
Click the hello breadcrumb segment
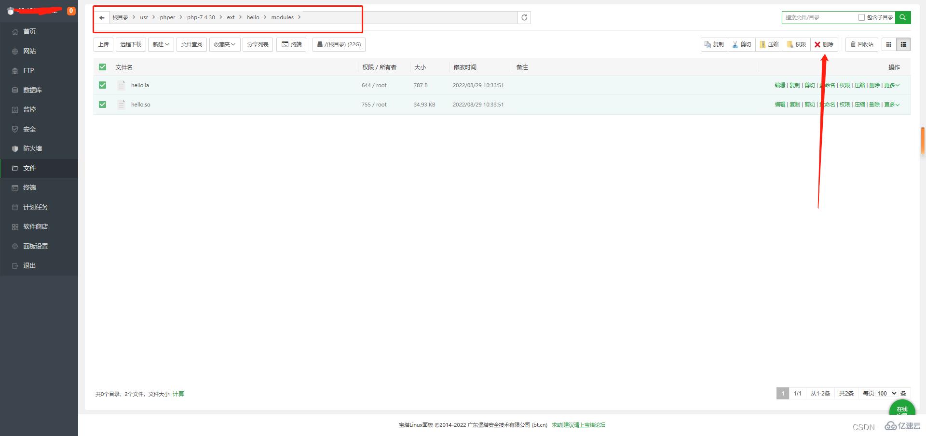(x=253, y=17)
